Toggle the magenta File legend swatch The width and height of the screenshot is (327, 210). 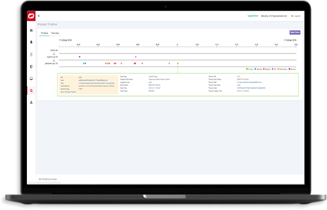(x=273, y=69)
